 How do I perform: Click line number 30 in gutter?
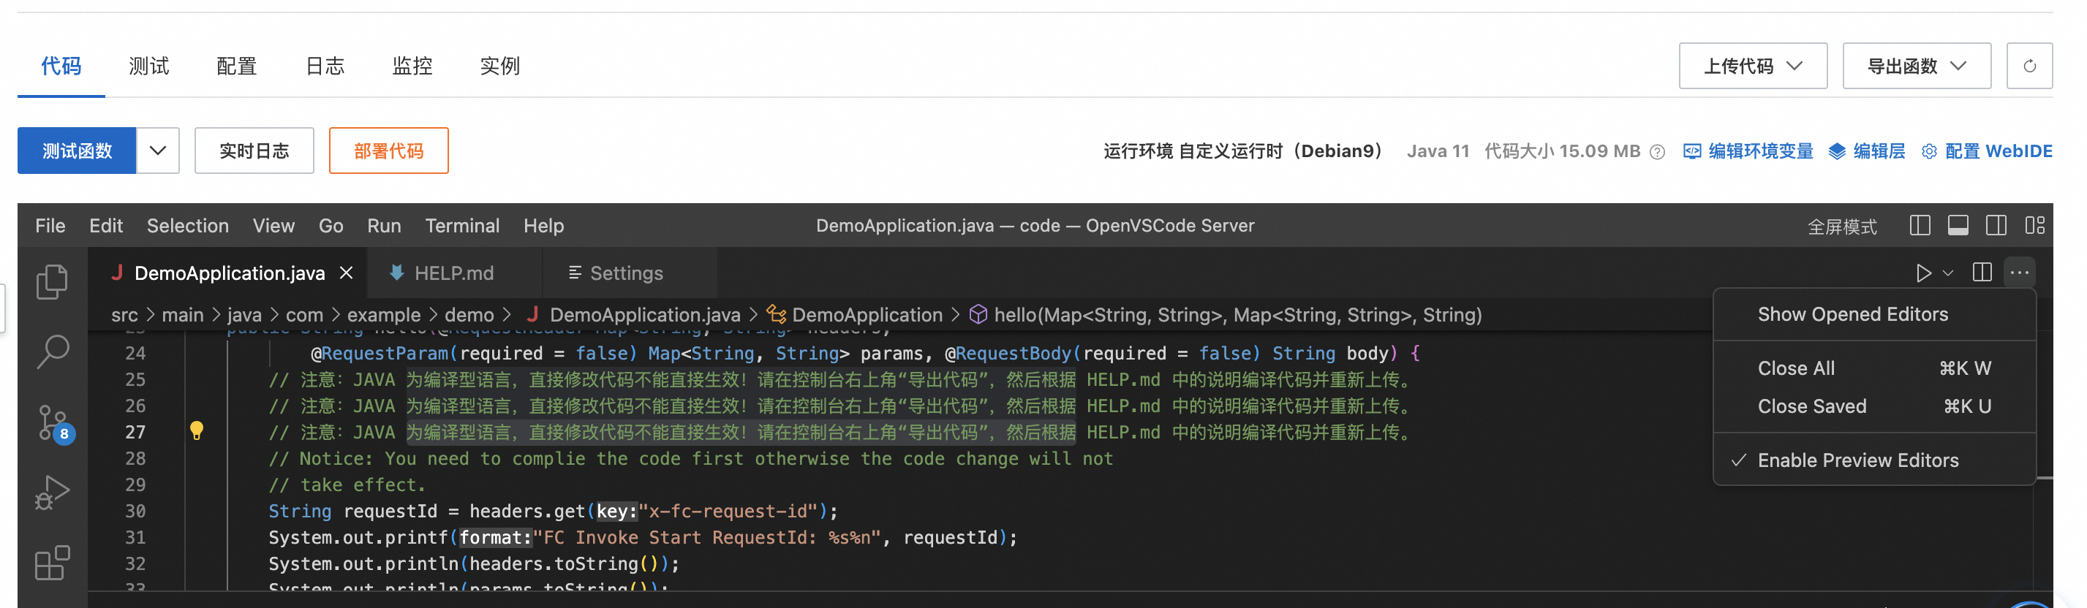click(x=135, y=511)
